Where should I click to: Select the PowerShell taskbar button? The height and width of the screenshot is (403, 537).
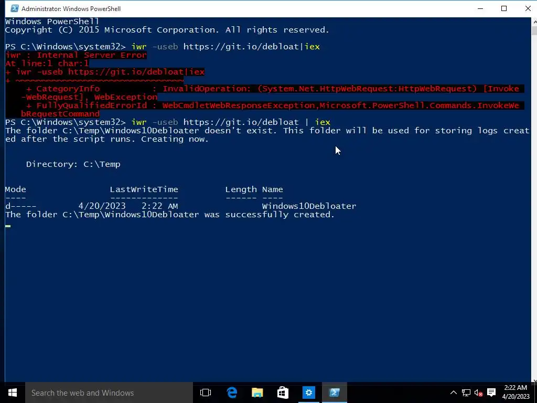(334, 393)
